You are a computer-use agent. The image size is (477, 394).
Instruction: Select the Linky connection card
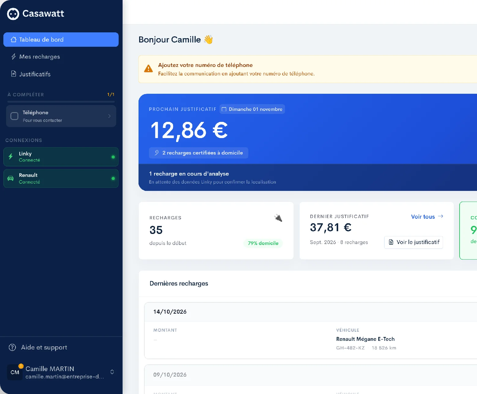61,157
